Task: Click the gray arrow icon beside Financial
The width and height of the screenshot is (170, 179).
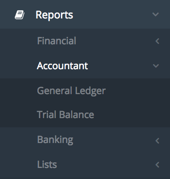Action: coord(157,41)
